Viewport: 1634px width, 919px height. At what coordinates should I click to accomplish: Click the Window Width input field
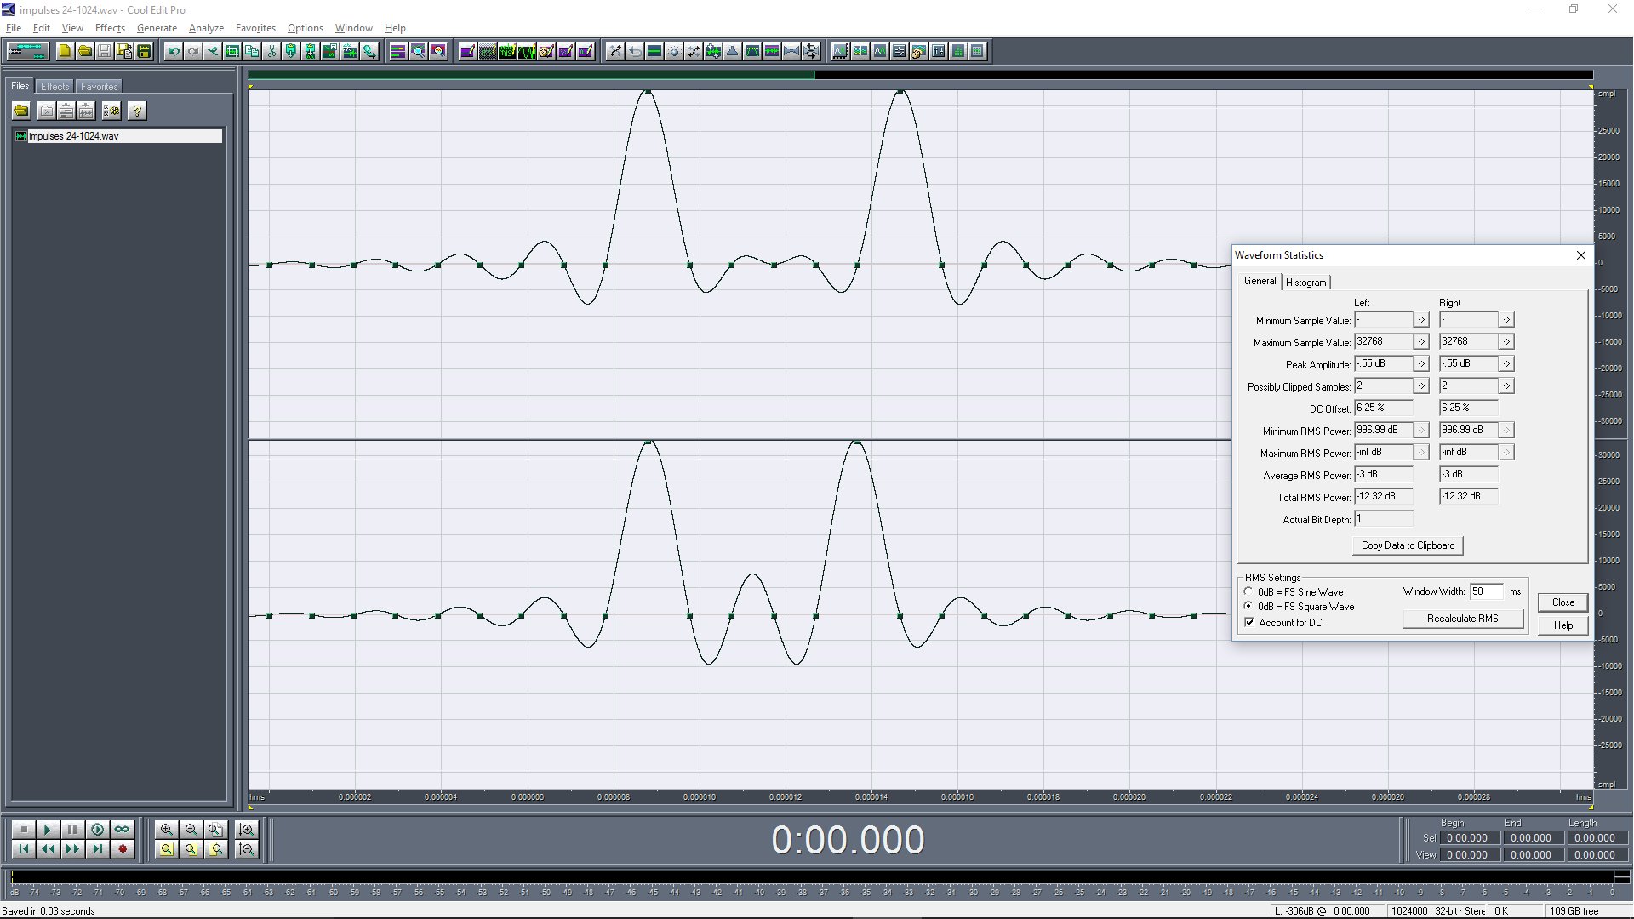click(x=1487, y=591)
